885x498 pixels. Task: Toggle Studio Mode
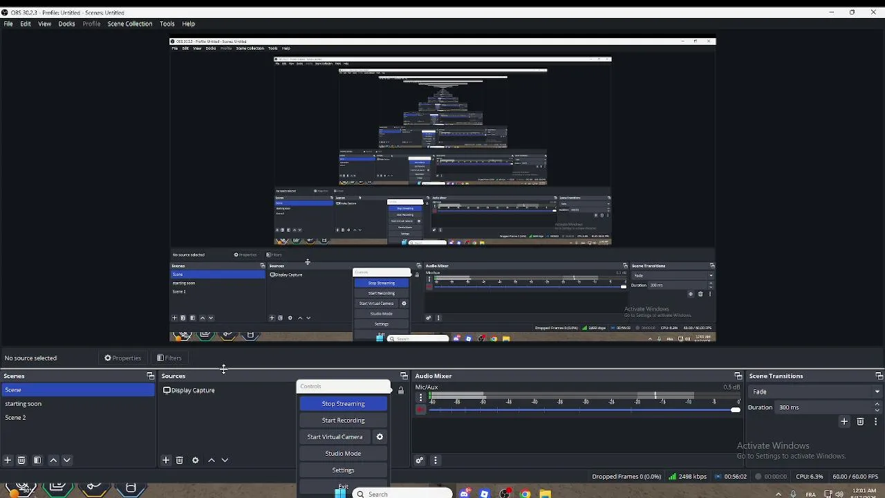tap(343, 454)
